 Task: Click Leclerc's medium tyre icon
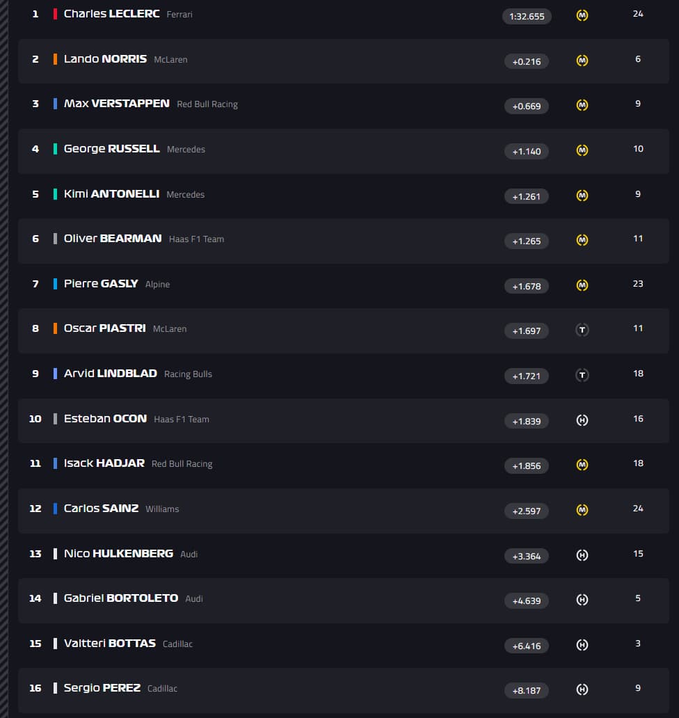coord(582,15)
